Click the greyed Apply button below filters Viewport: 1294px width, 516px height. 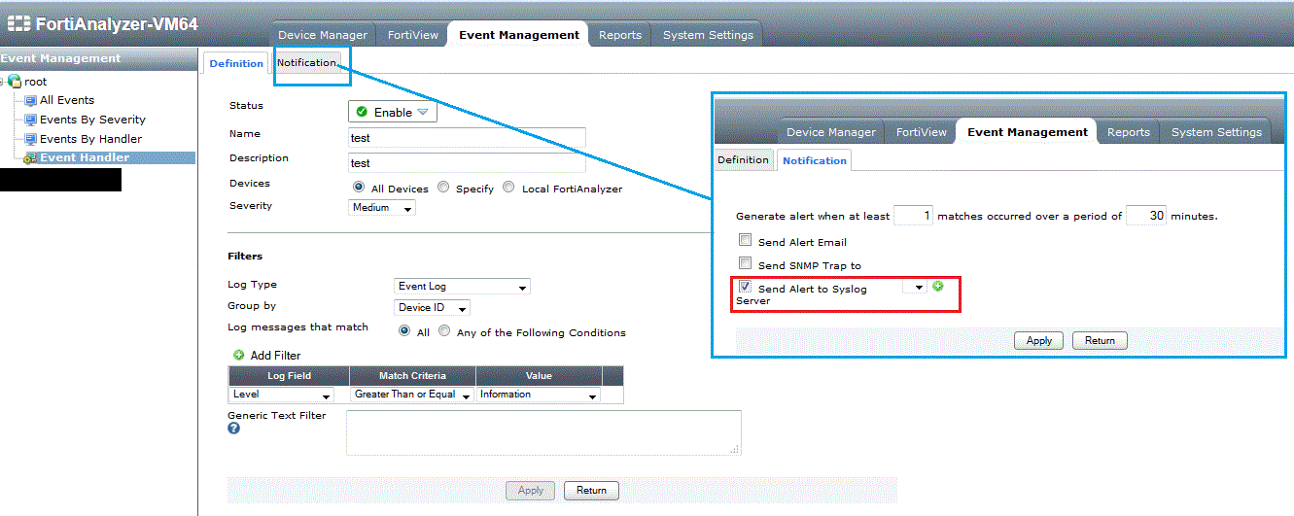531,490
